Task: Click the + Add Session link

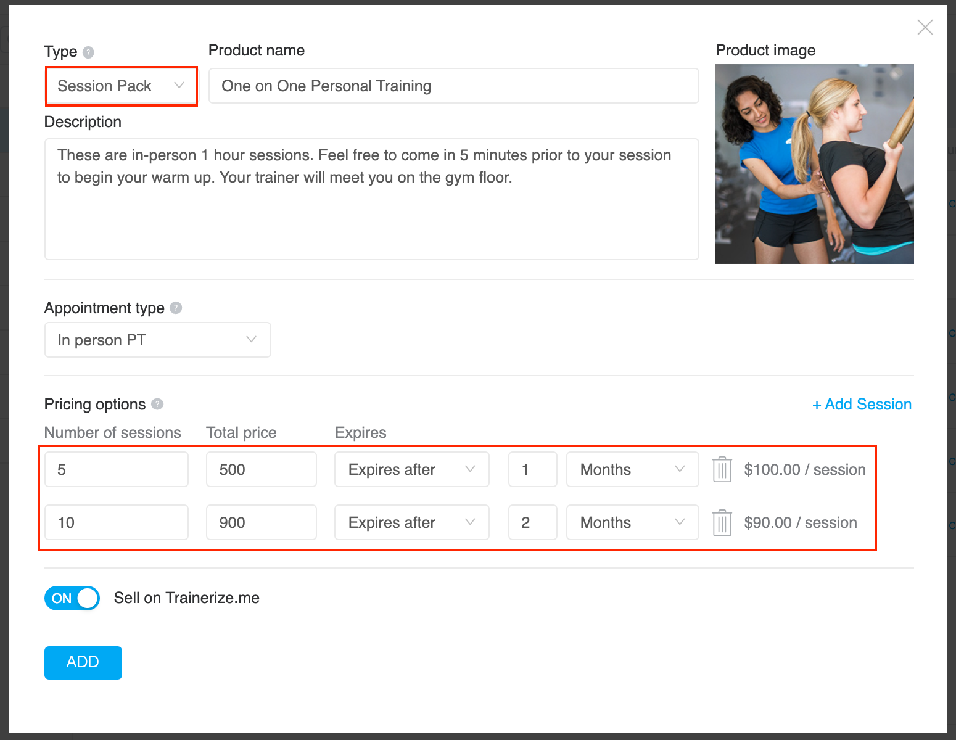Action: 862,405
